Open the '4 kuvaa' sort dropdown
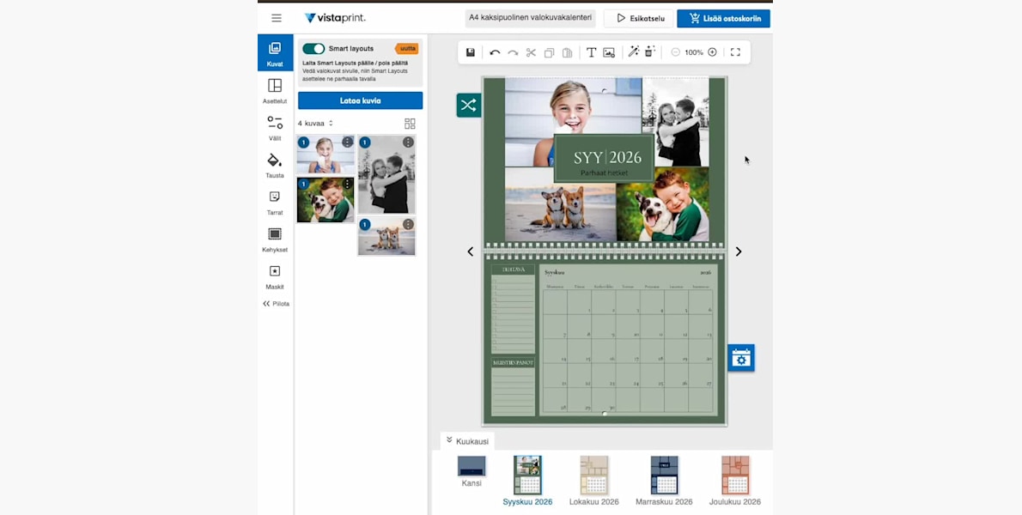The image size is (1022, 515). tap(315, 124)
